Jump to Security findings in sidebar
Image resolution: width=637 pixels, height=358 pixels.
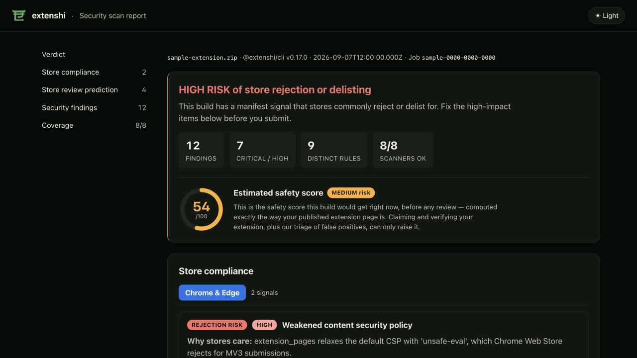[94, 107]
